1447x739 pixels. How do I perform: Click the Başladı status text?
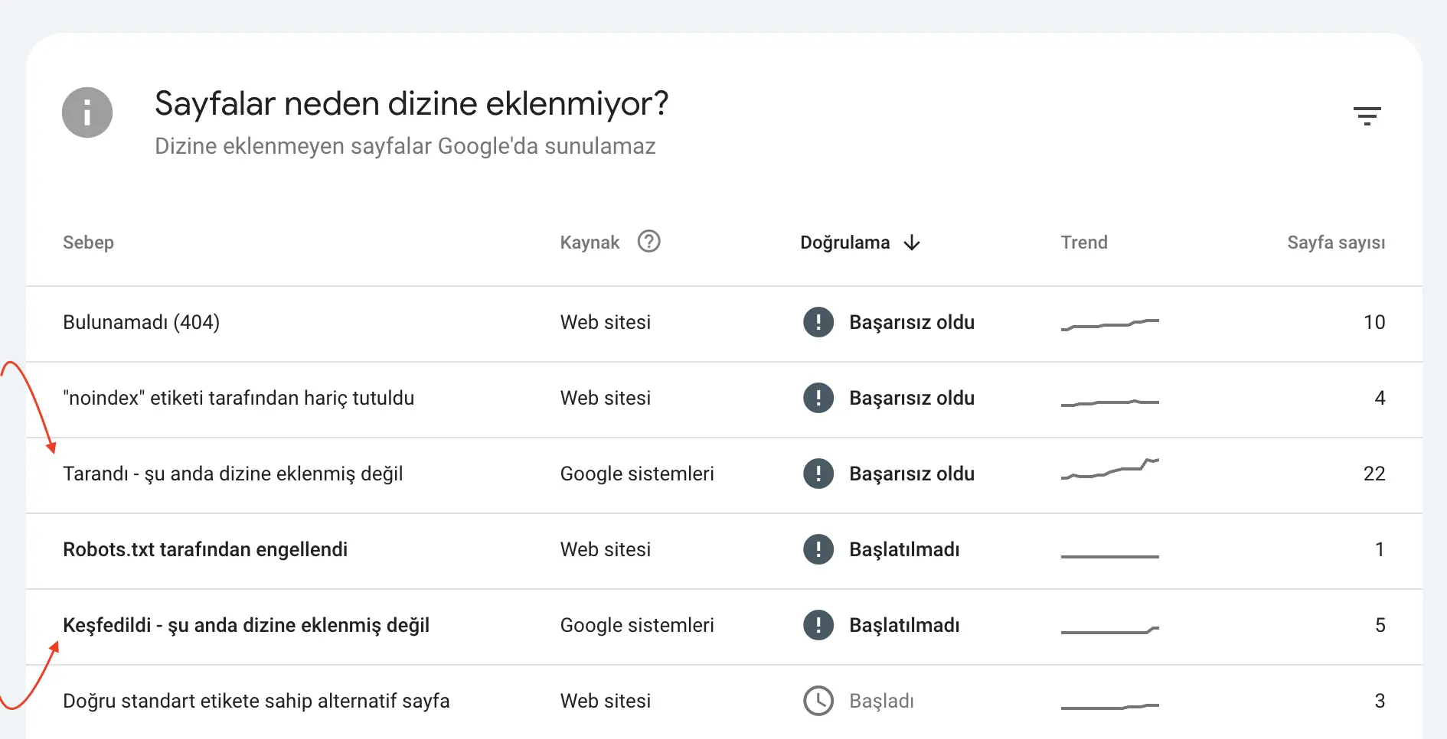[881, 701]
